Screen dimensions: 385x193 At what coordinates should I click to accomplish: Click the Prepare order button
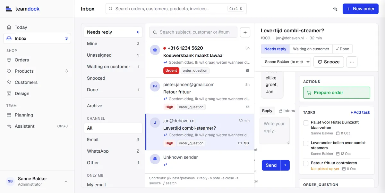337,93
